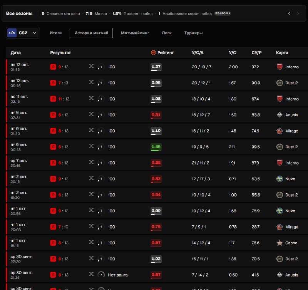Go to previous season with left chevron
The width and height of the screenshot is (308, 290).
289,13
